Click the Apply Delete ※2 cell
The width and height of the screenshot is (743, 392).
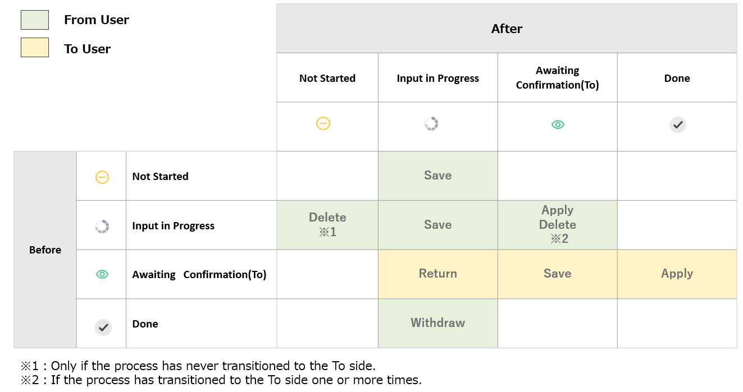[x=558, y=225]
